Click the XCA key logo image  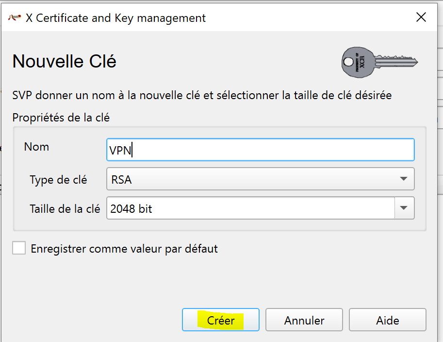[379, 63]
